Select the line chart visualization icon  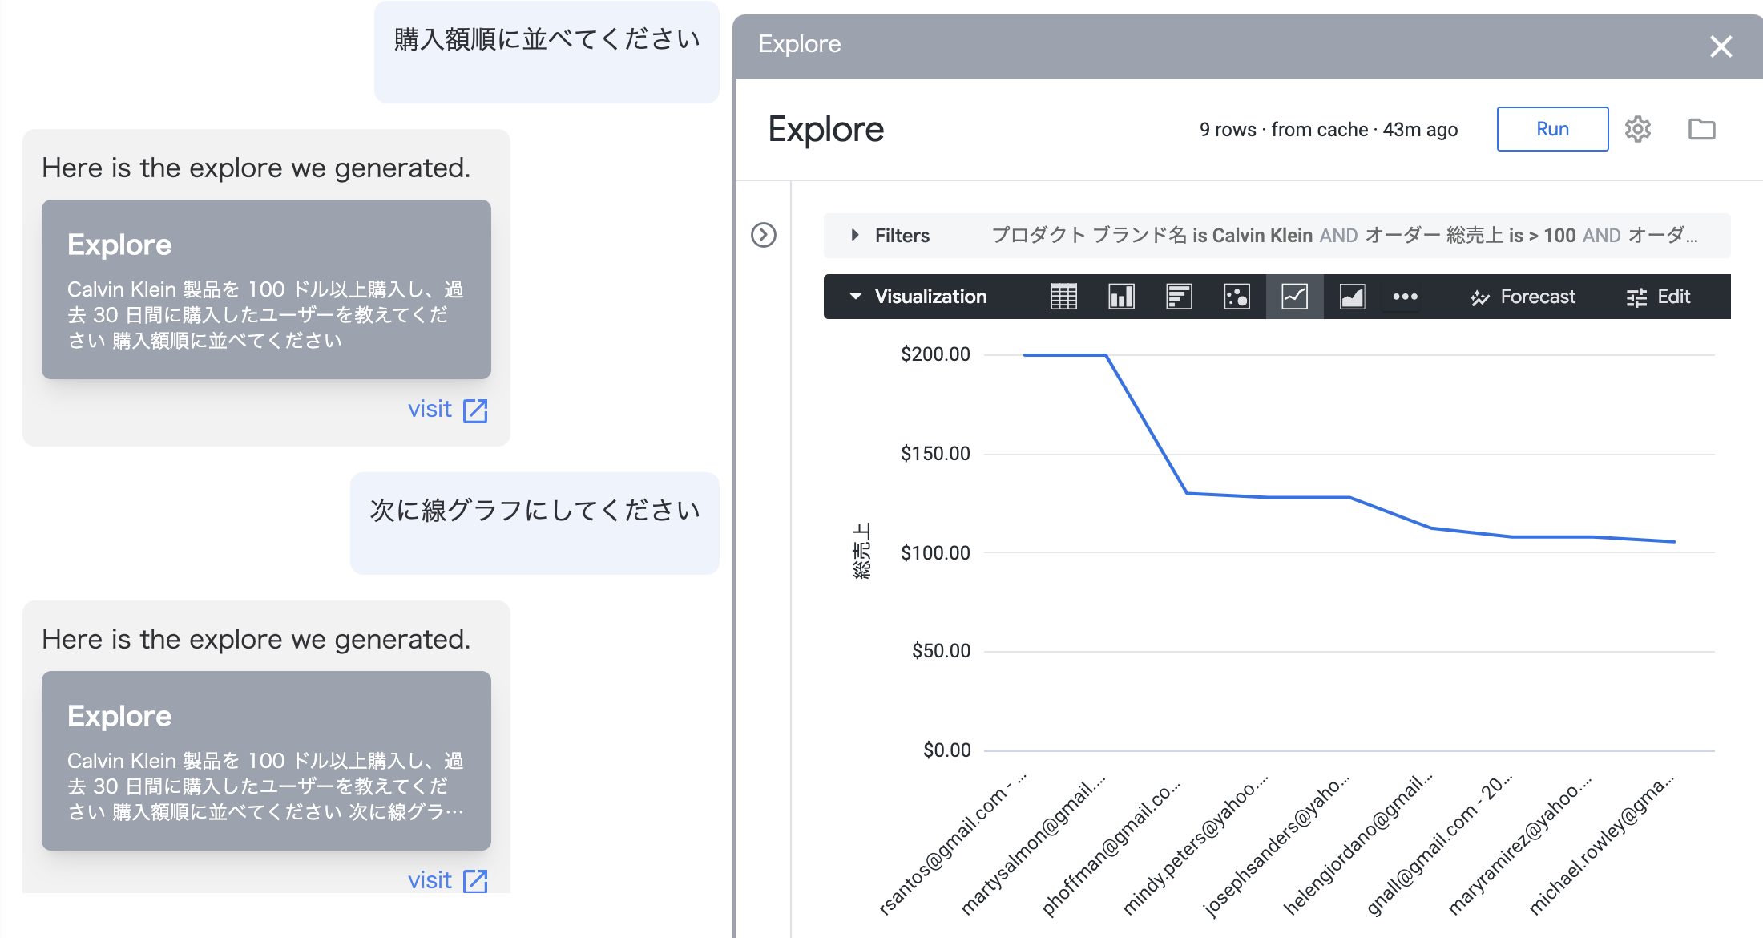(x=1294, y=297)
